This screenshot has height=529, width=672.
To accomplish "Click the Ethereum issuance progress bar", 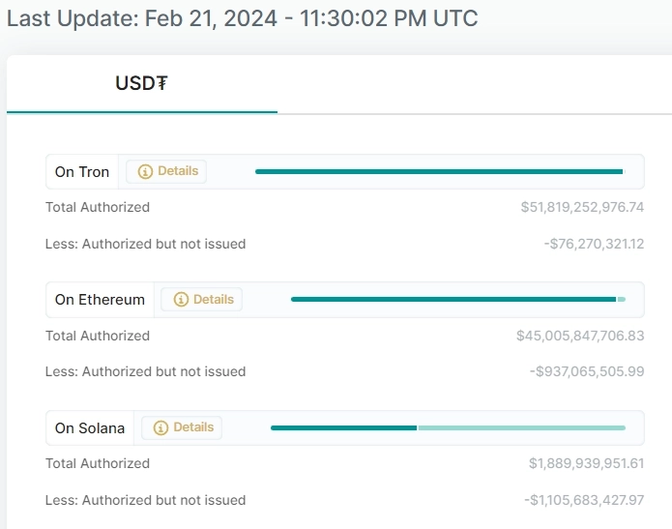I will coord(453,300).
